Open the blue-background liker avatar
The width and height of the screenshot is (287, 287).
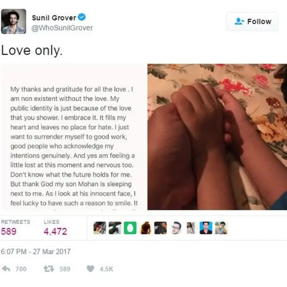[x=206, y=228]
